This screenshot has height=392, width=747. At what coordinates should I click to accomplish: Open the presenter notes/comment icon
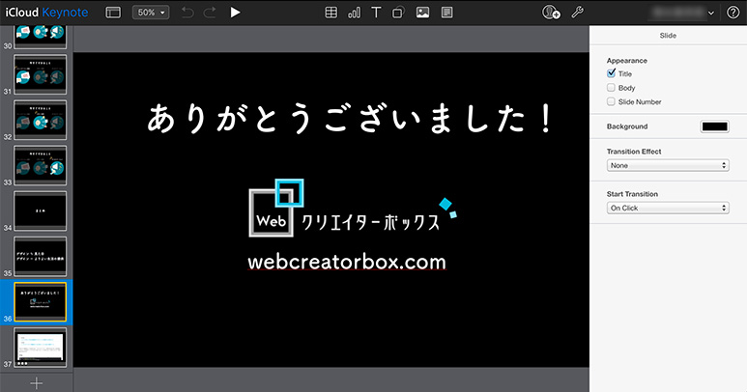click(x=446, y=13)
